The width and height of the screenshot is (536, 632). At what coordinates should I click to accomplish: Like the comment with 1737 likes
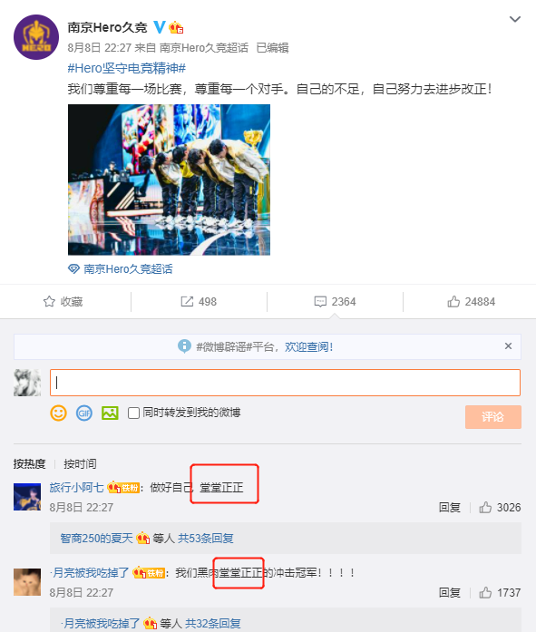click(x=485, y=592)
